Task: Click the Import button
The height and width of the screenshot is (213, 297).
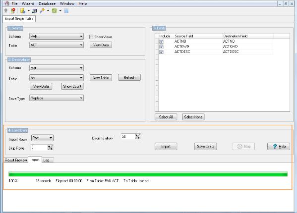Action: [166, 147]
